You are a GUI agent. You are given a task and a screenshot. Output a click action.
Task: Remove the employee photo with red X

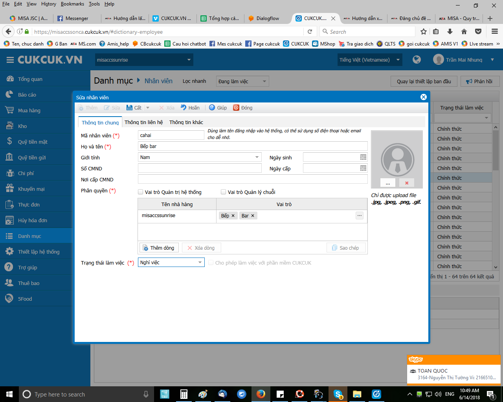[x=407, y=183]
